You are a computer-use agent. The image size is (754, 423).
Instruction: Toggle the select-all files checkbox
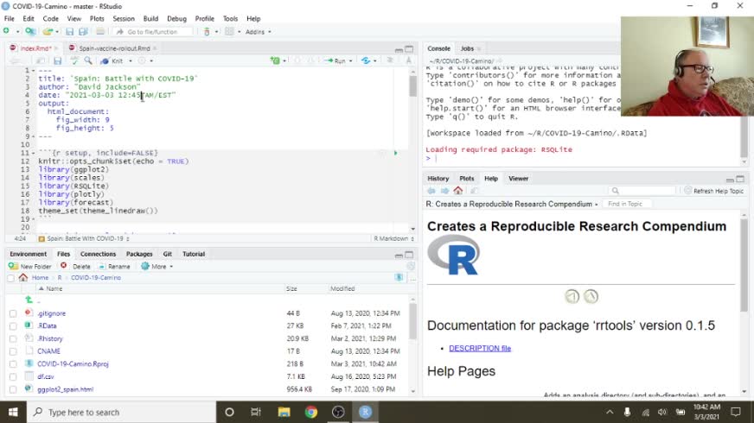tap(10, 278)
